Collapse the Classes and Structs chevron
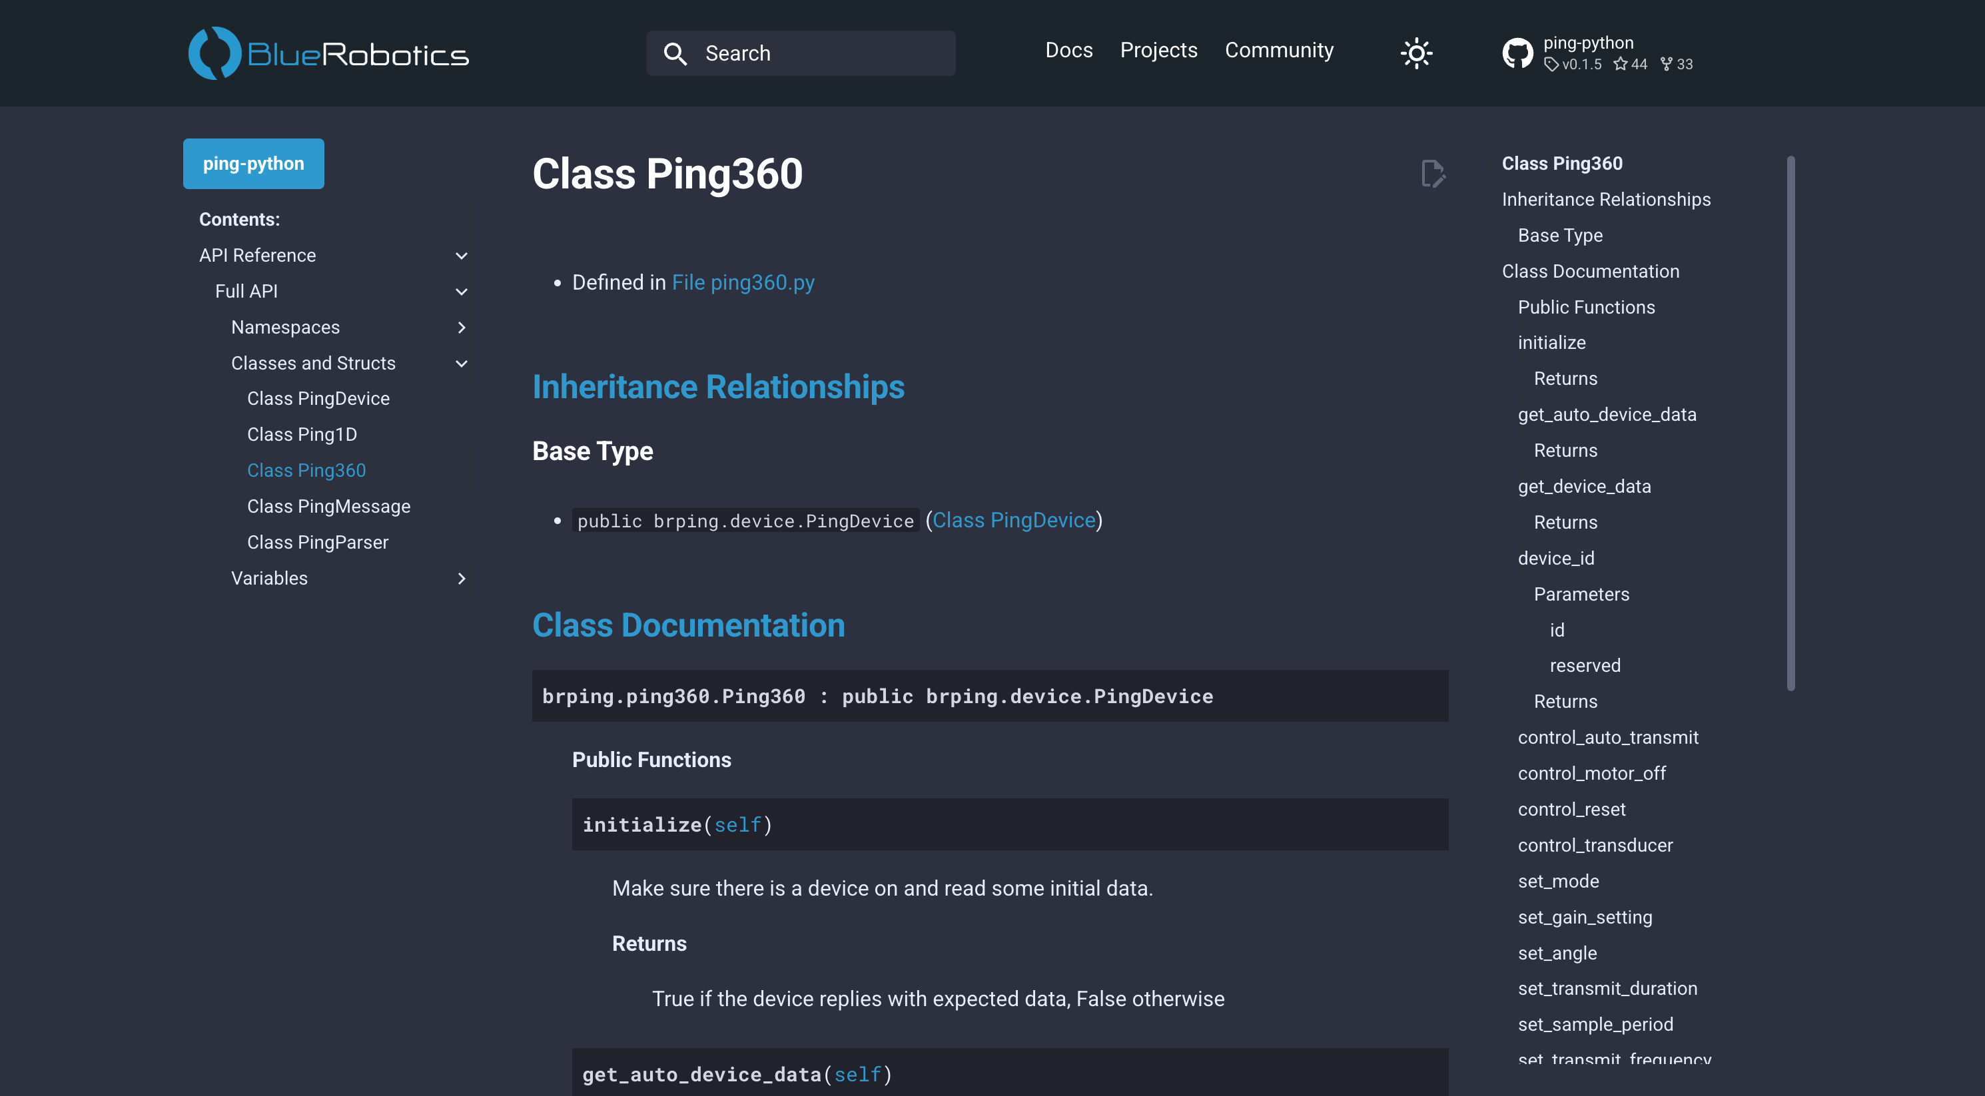 click(x=462, y=364)
